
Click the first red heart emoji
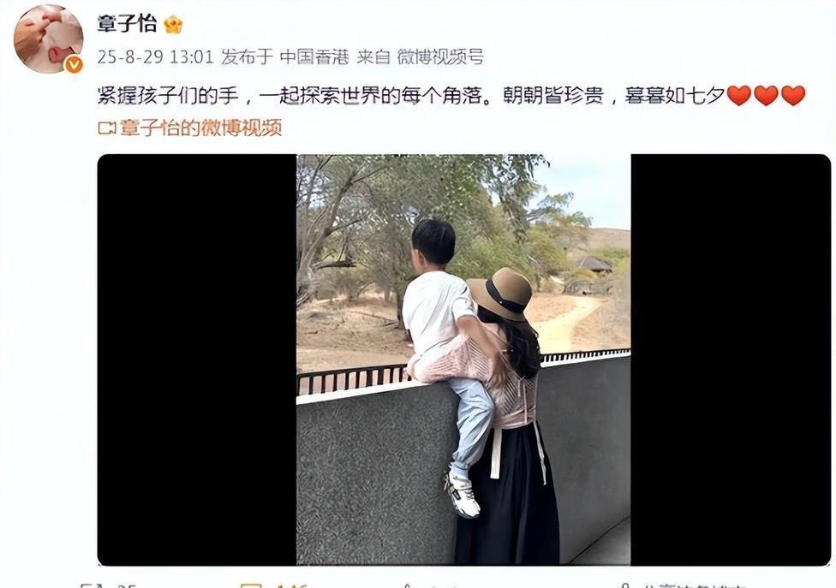click(x=739, y=95)
